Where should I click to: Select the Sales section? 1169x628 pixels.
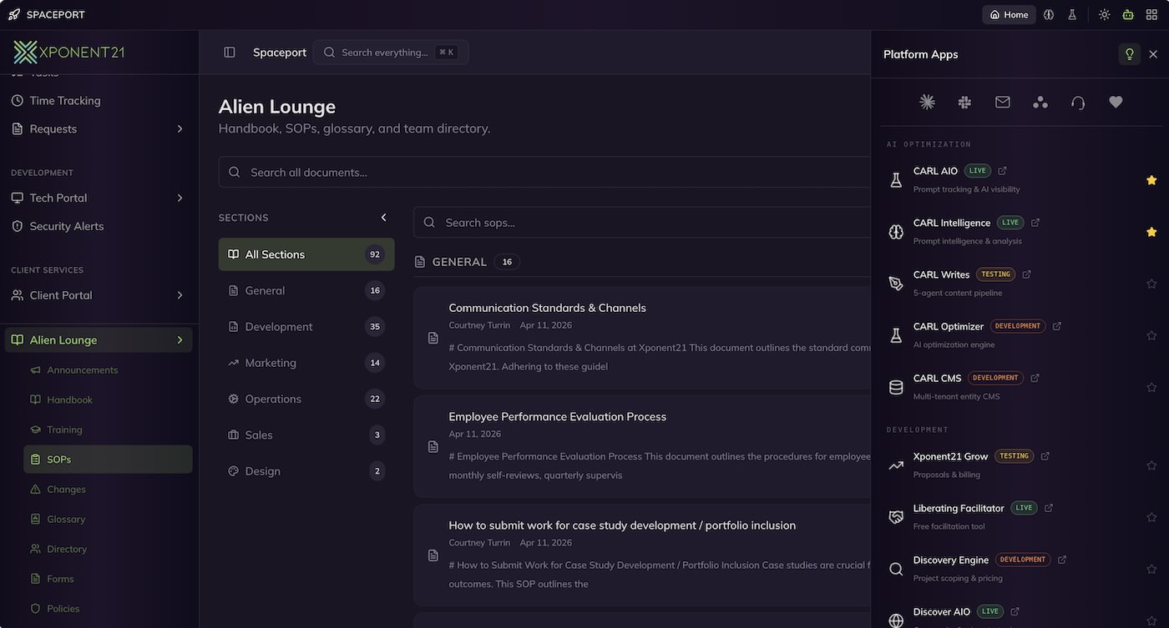point(306,435)
